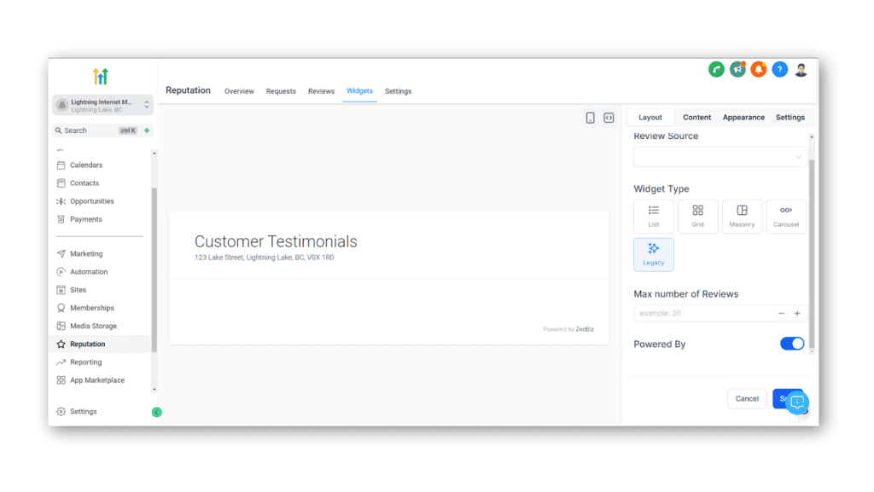Click the Cancel button
Screen dimensions: 874x492
(746, 398)
